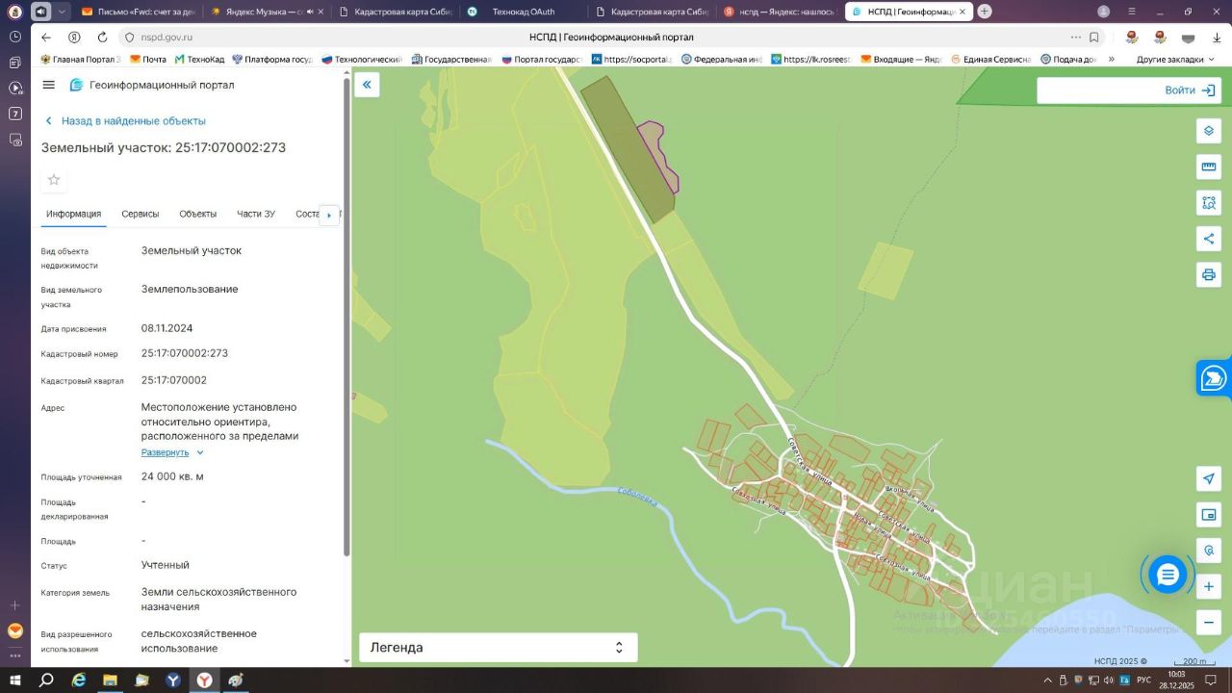Image resolution: width=1232 pixels, height=693 pixels.
Task: Expand the full address with Развернуть
Action: pos(173,452)
